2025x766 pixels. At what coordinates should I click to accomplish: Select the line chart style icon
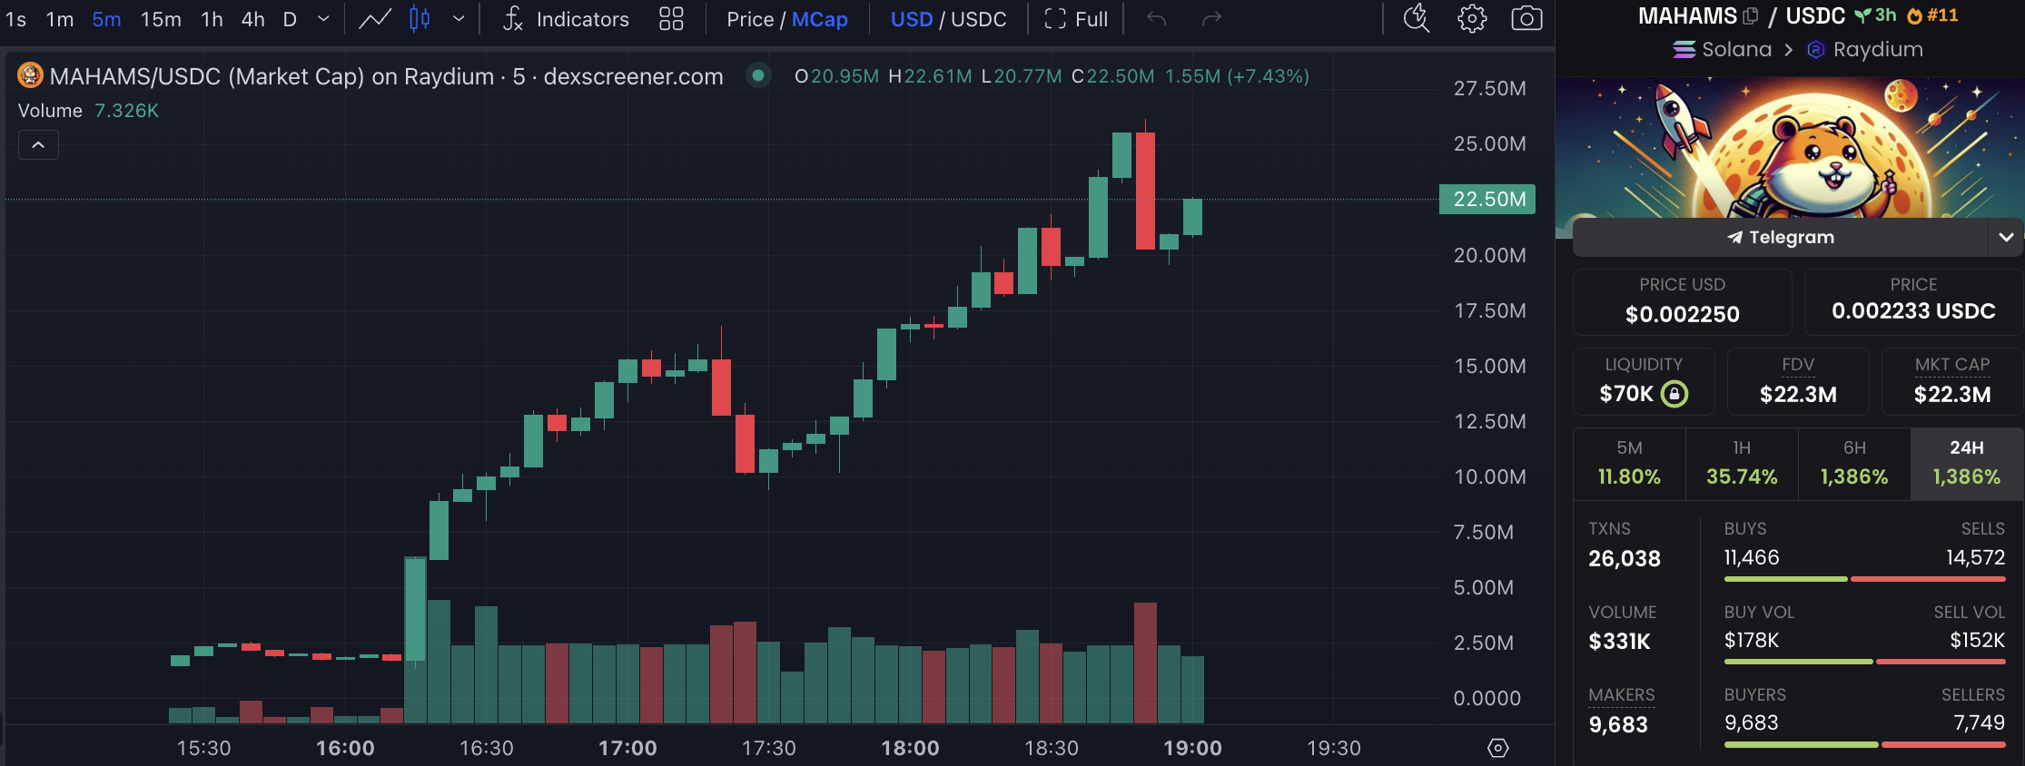(x=375, y=19)
